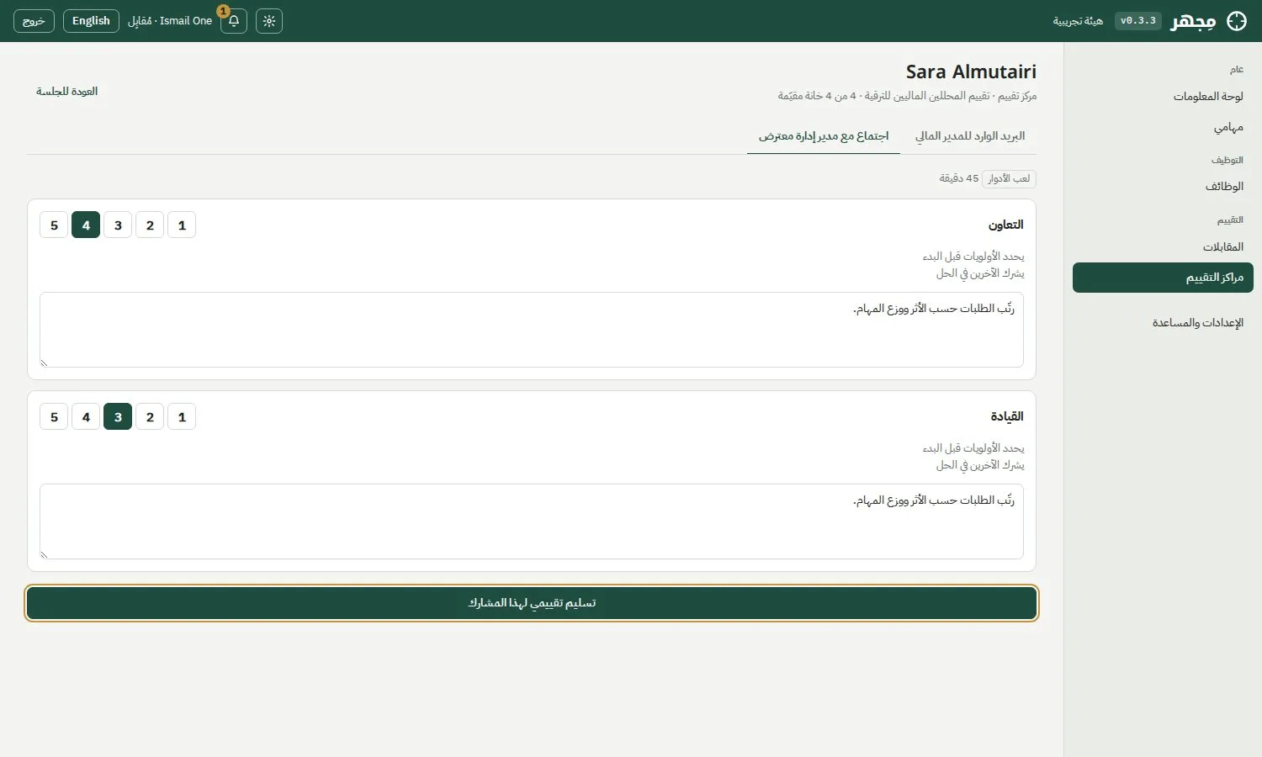Focus the التعاون notes text area
1262x757 pixels.
pos(532,330)
